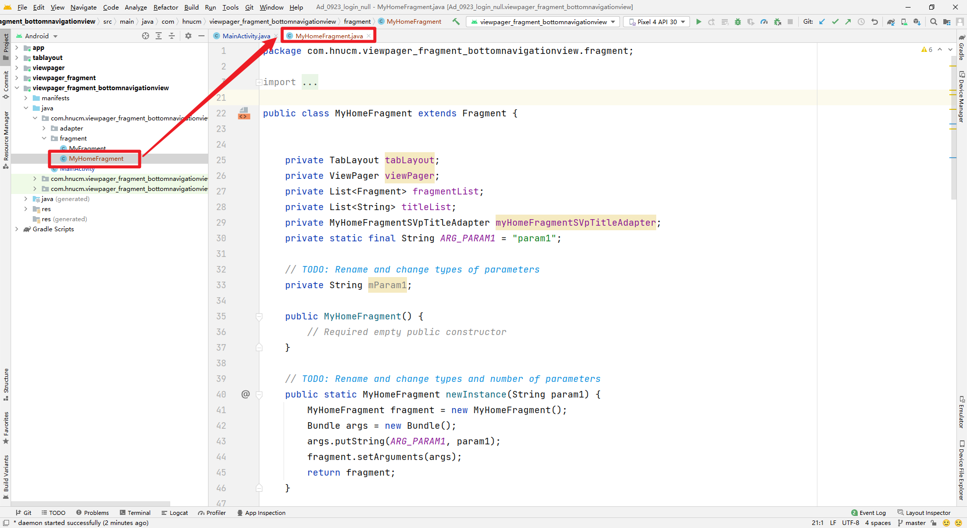
Task: Click the master git branch widget
Action: pos(912,523)
